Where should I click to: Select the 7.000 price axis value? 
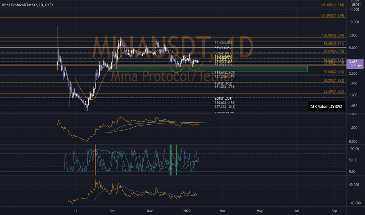click(x=353, y=35)
